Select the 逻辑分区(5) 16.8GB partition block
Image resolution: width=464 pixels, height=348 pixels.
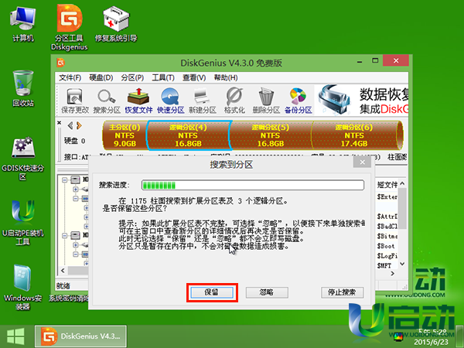pos(271,135)
